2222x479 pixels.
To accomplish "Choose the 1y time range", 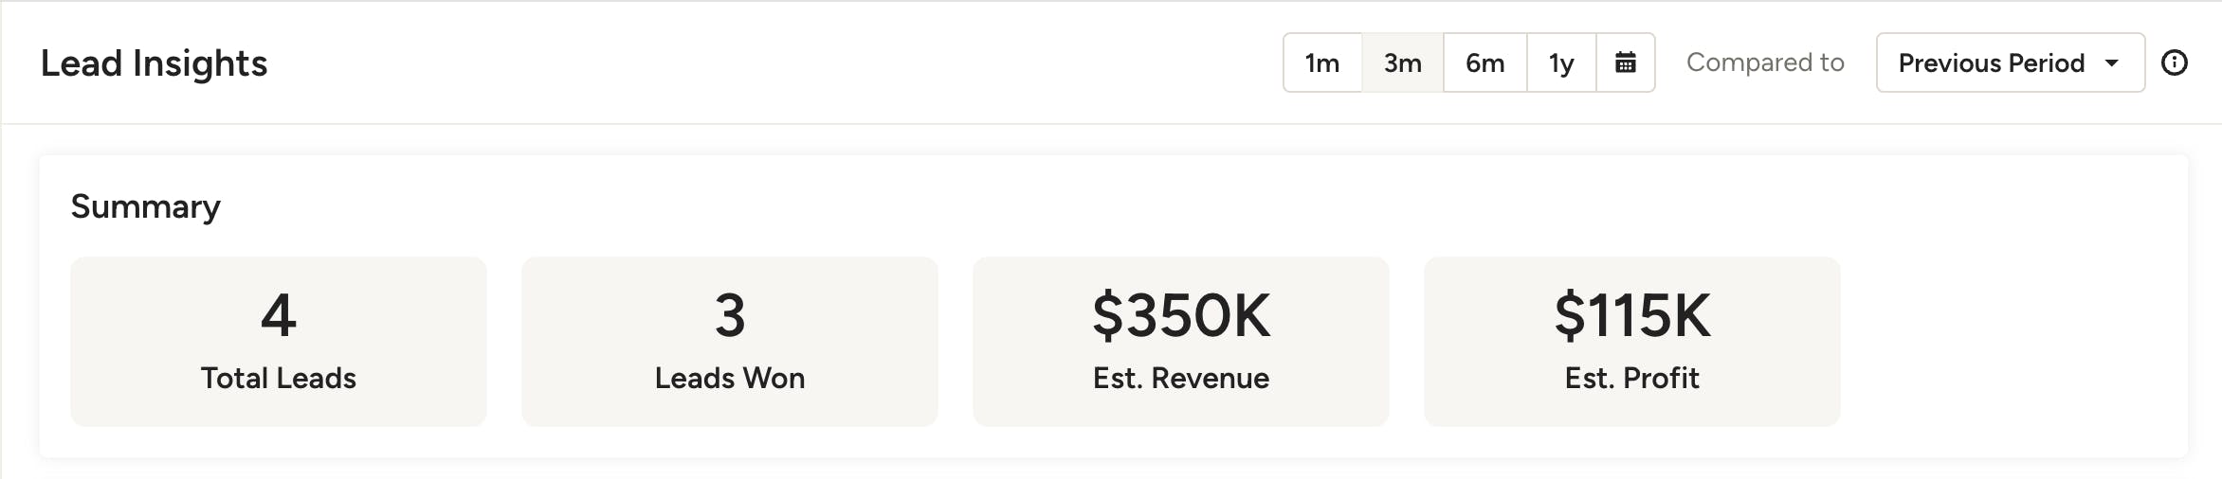I will 1561,63.
